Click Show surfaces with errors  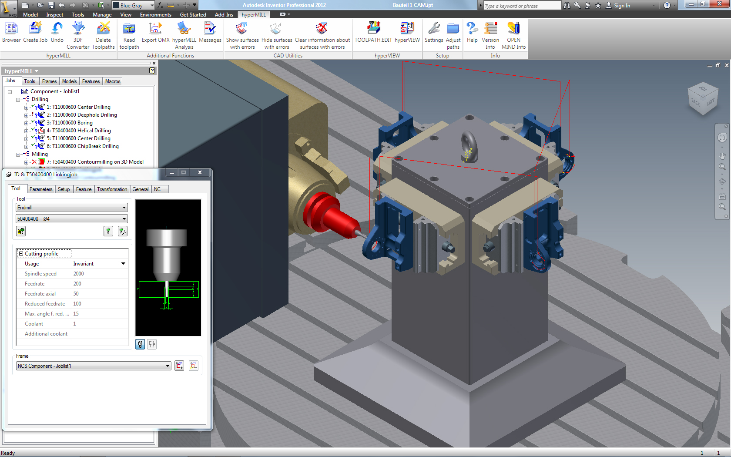242,35
